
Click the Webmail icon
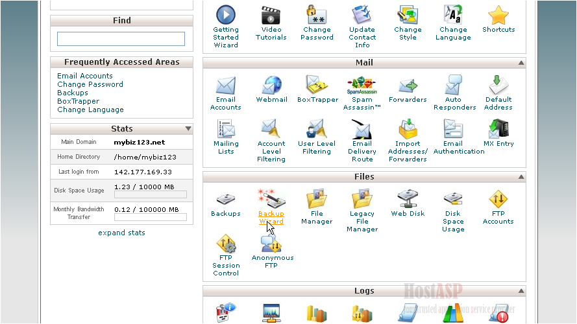[x=271, y=86]
